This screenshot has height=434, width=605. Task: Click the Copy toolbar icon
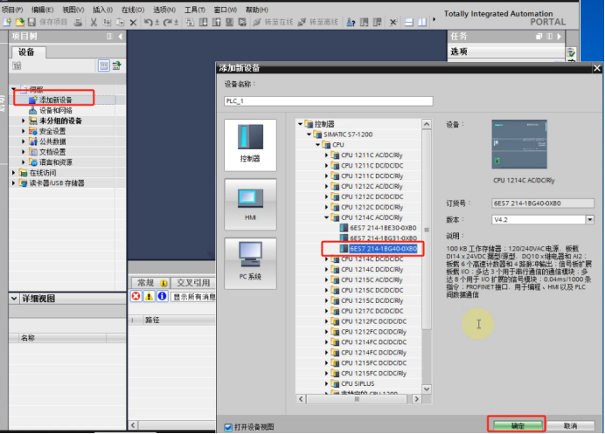tap(107, 23)
